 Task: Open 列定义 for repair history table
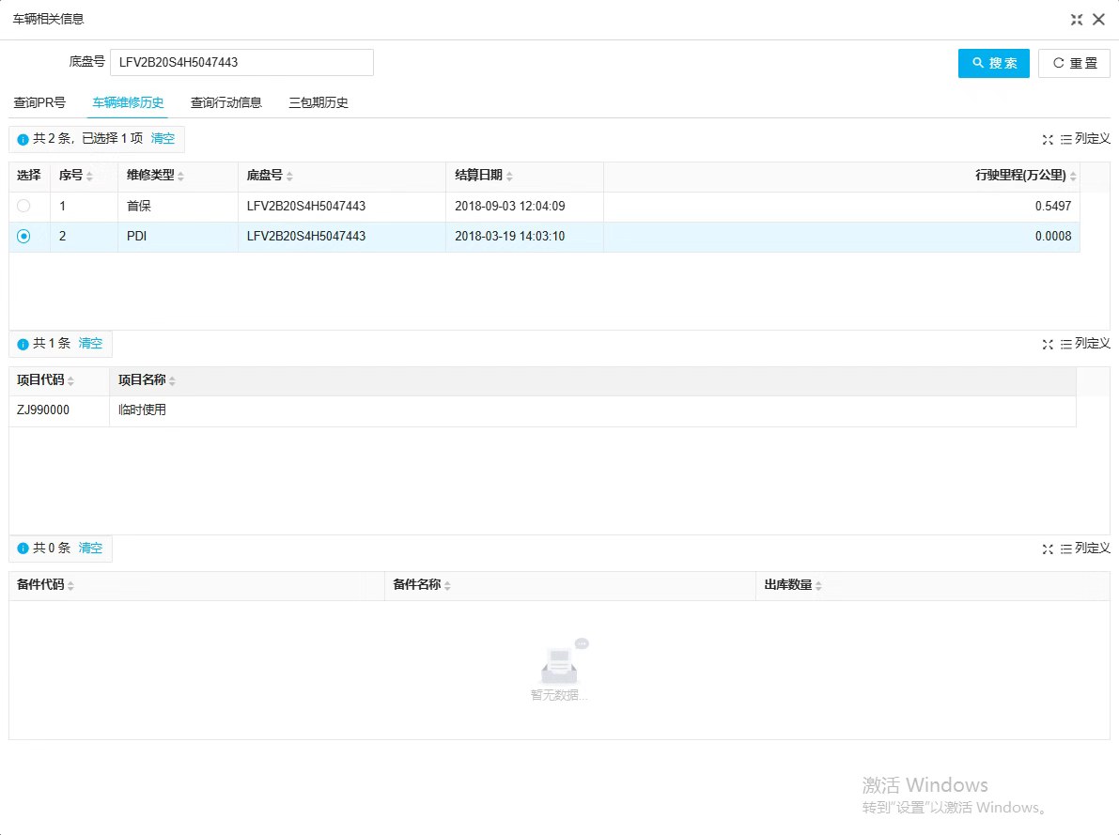(x=1085, y=139)
